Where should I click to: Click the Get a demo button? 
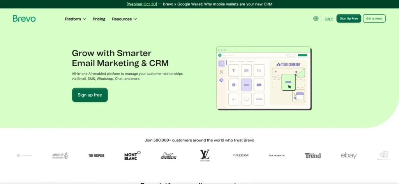coord(374,19)
